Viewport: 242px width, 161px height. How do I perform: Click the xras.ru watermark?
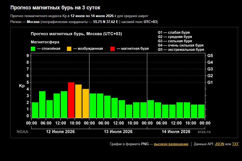click(204, 132)
